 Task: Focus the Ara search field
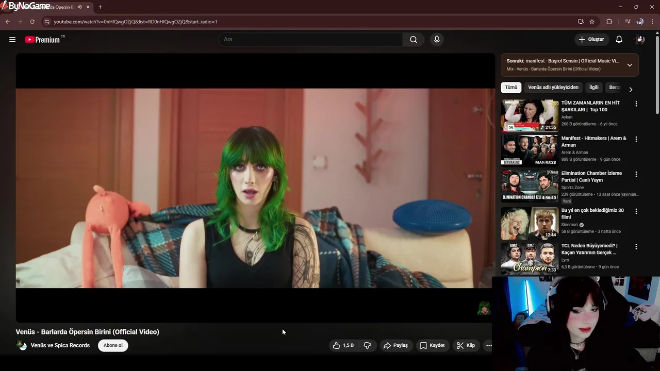[311, 40]
